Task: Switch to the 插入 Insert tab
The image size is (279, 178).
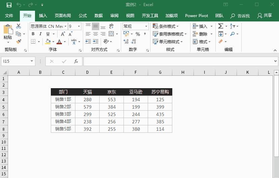Action: (43, 16)
